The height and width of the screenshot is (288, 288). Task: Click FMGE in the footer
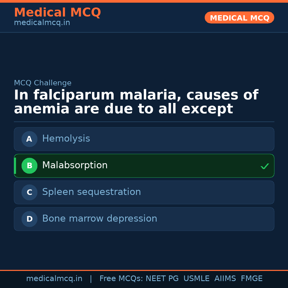[251, 279]
